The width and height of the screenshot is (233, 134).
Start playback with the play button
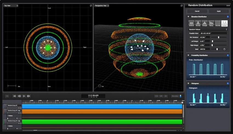point(24,96)
